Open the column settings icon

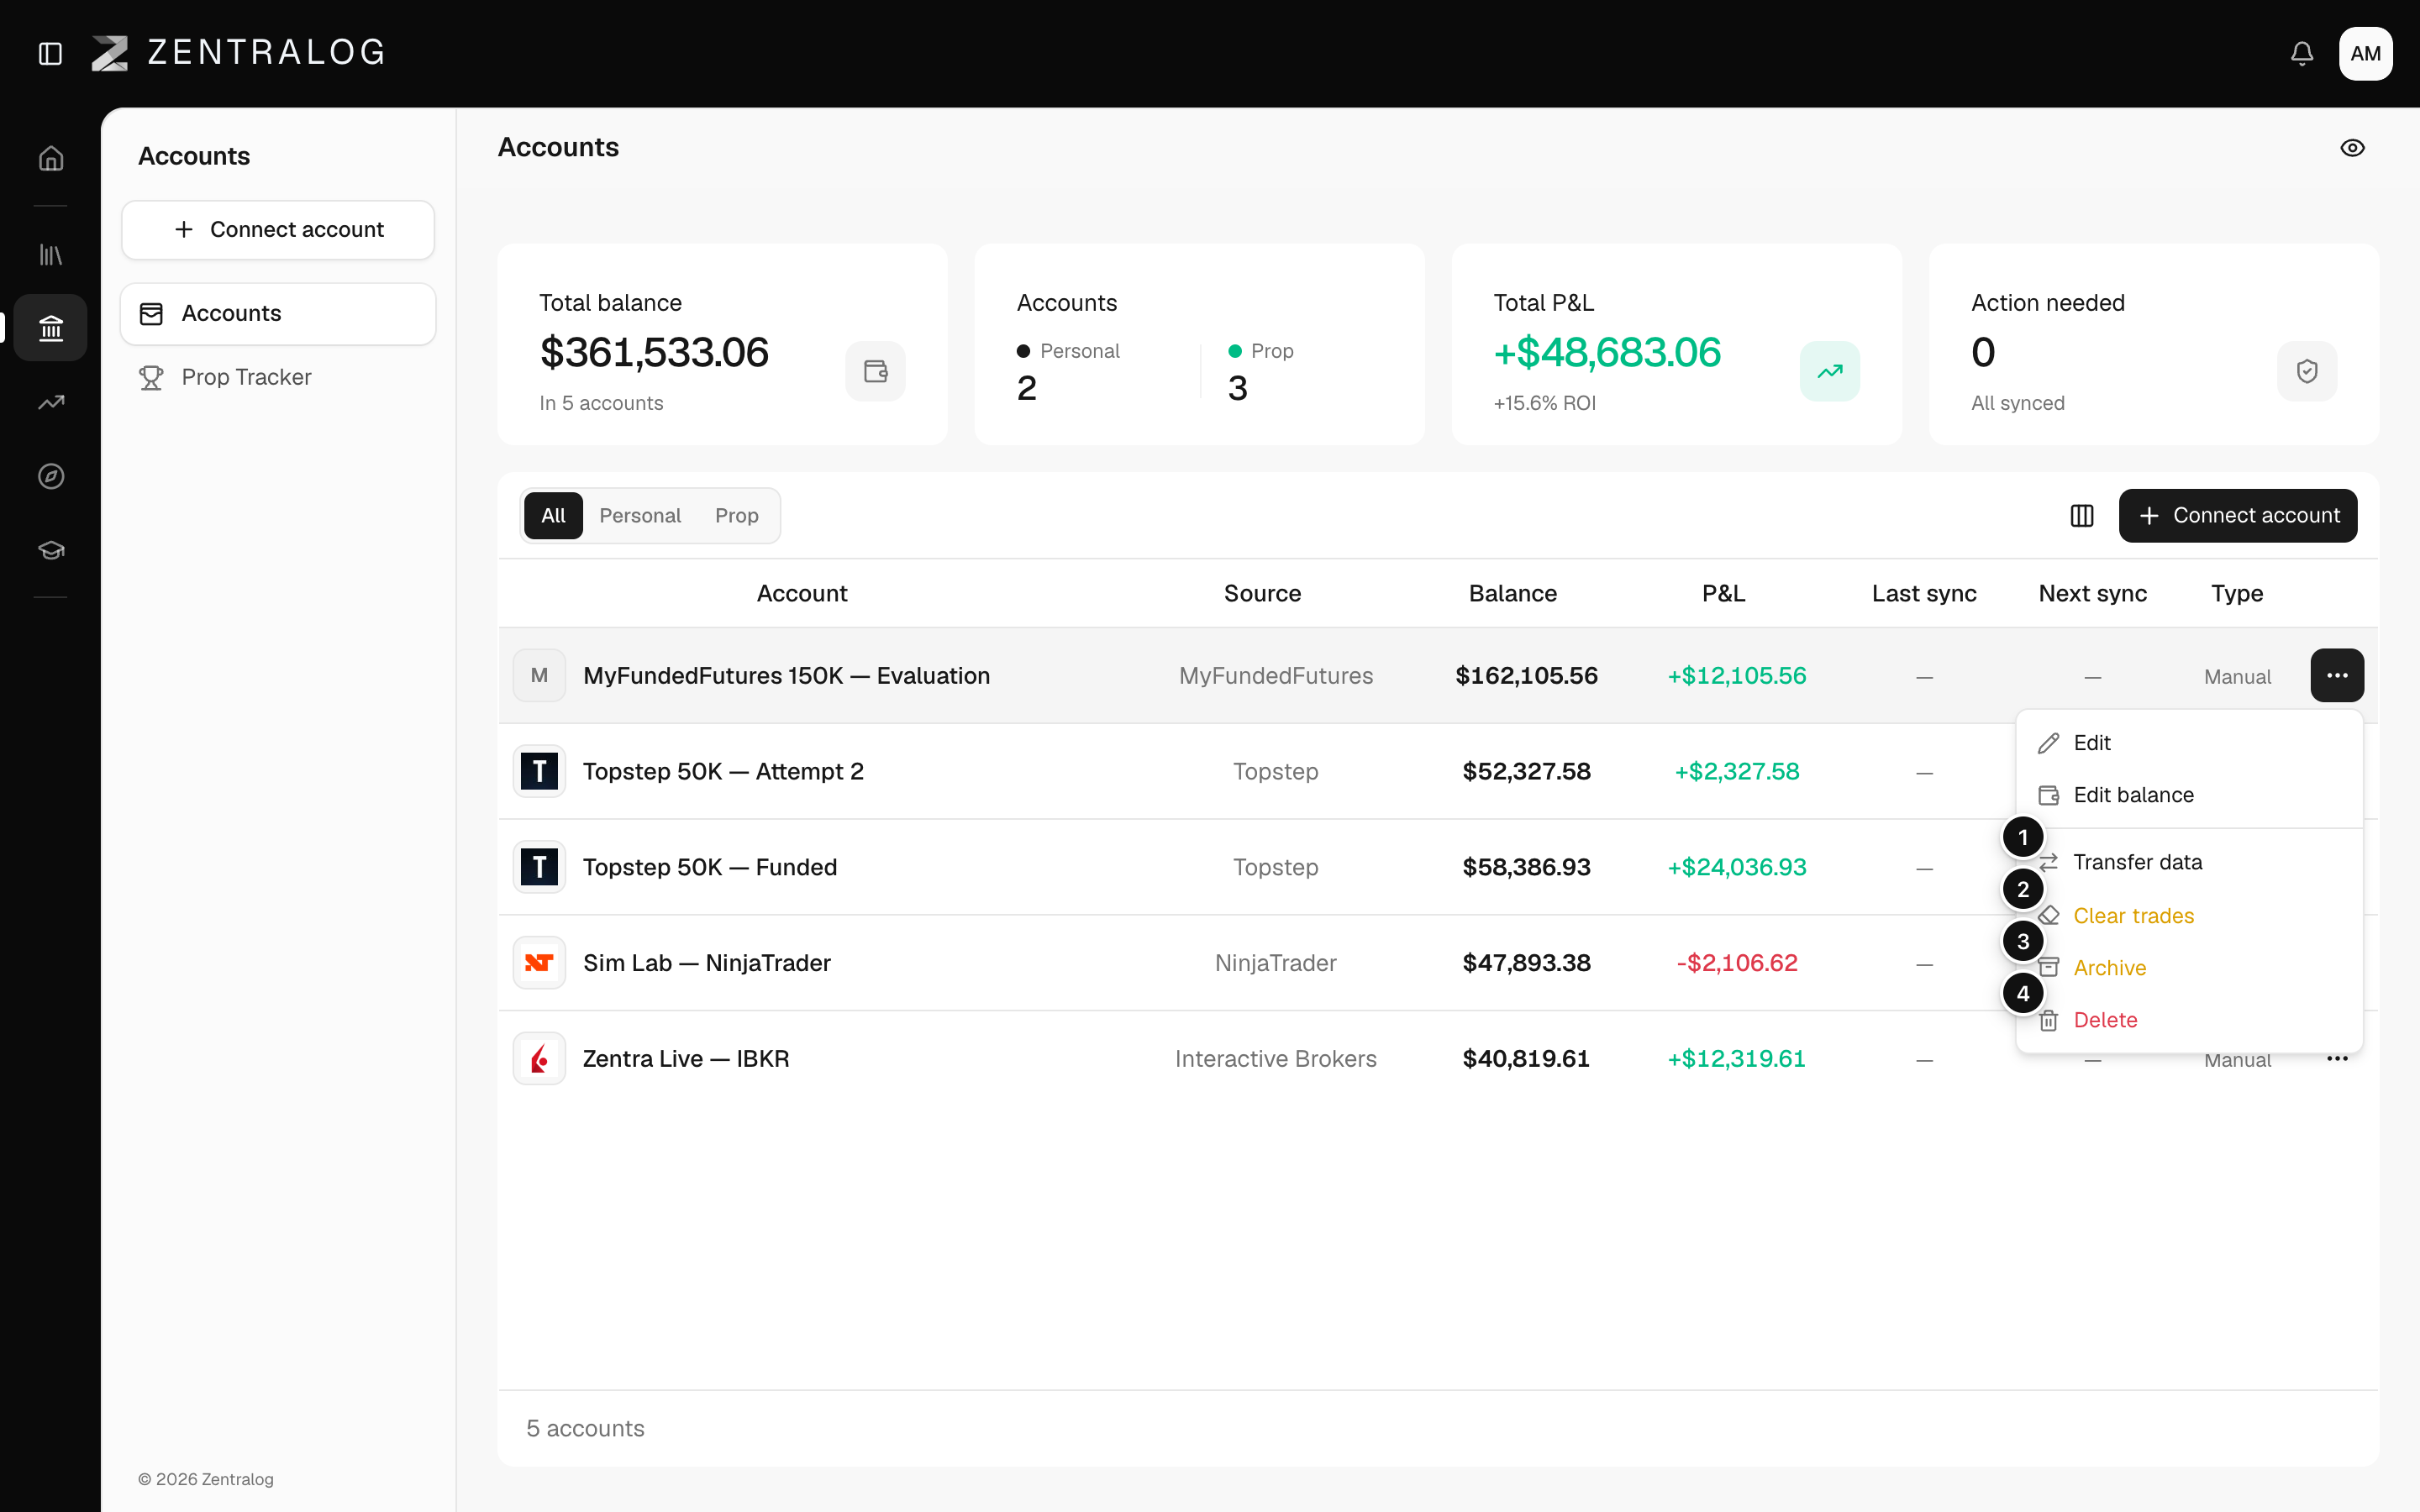point(2081,515)
